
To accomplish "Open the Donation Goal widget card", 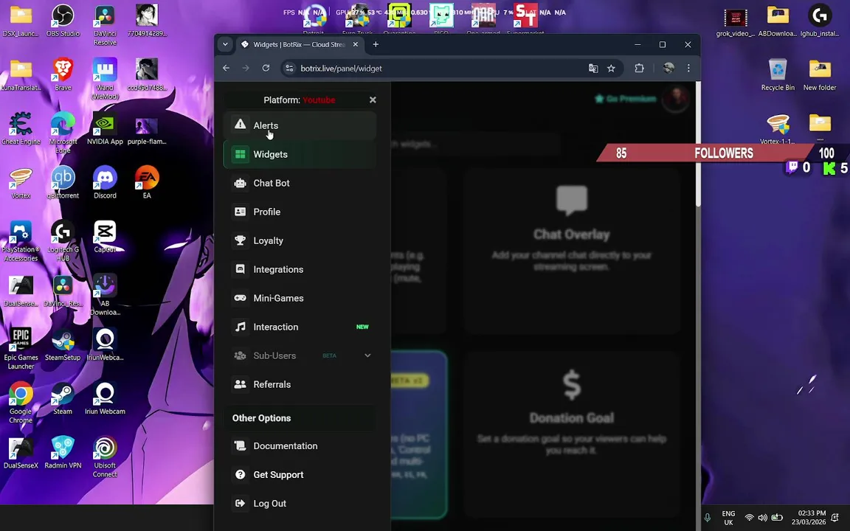I will (571, 434).
